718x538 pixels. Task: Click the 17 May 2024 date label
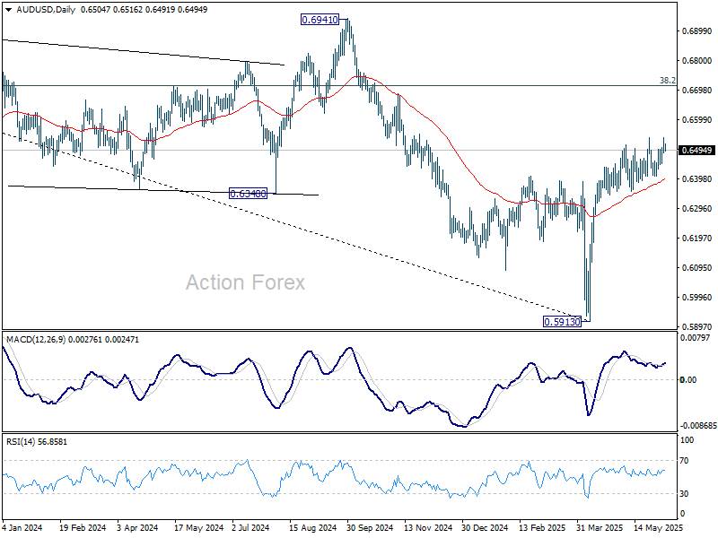tap(198, 527)
